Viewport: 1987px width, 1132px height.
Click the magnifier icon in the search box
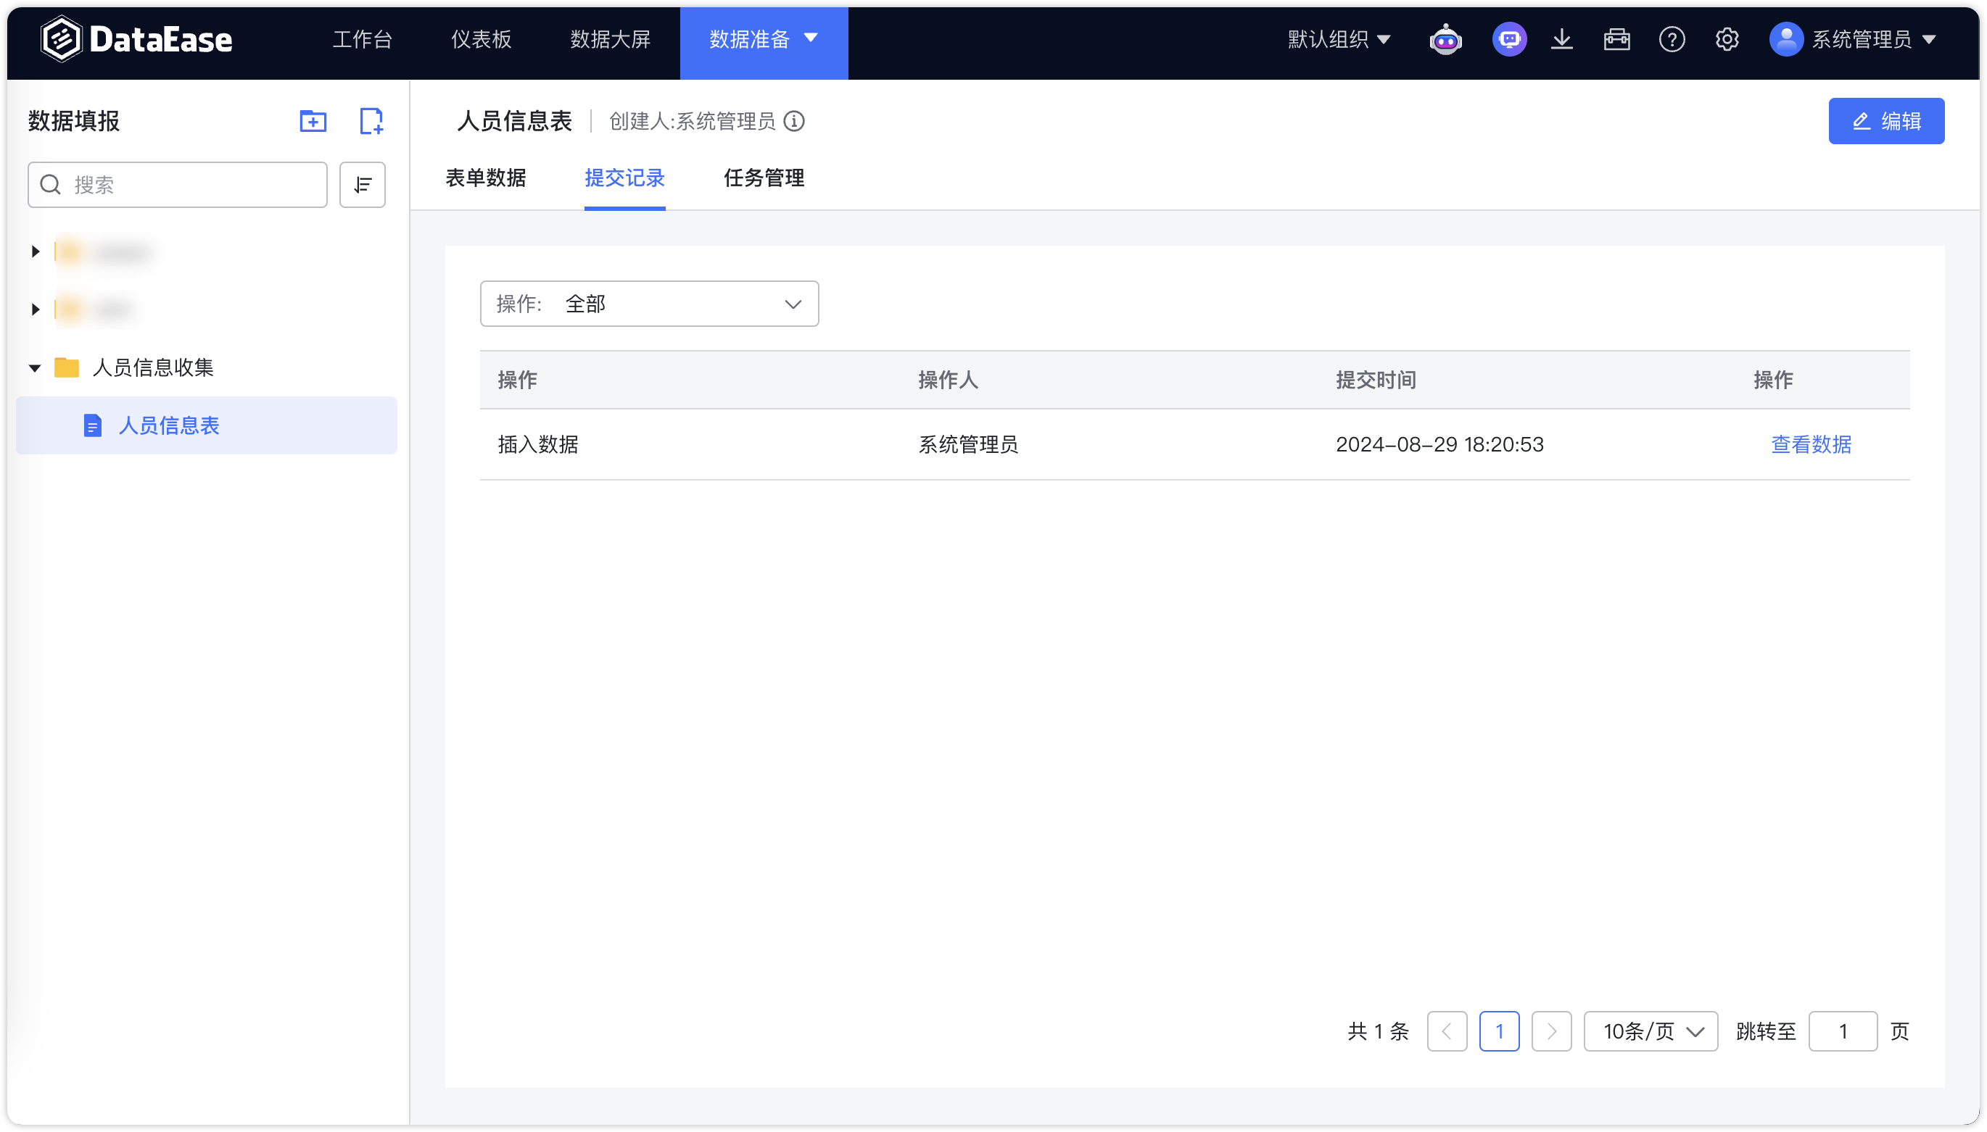pyautogui.click(x=51, y=184)
